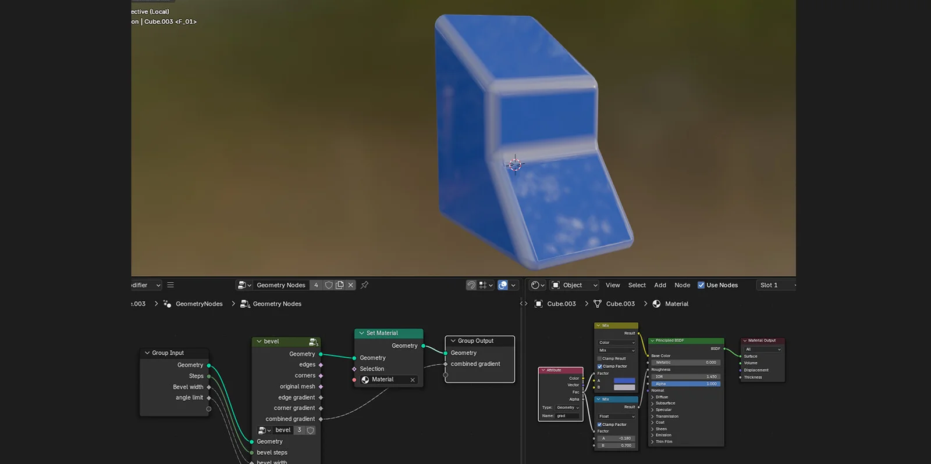Open the hamburger menu in node editor header
Screen dimensions: 931x464
click(x=170, y=285)
